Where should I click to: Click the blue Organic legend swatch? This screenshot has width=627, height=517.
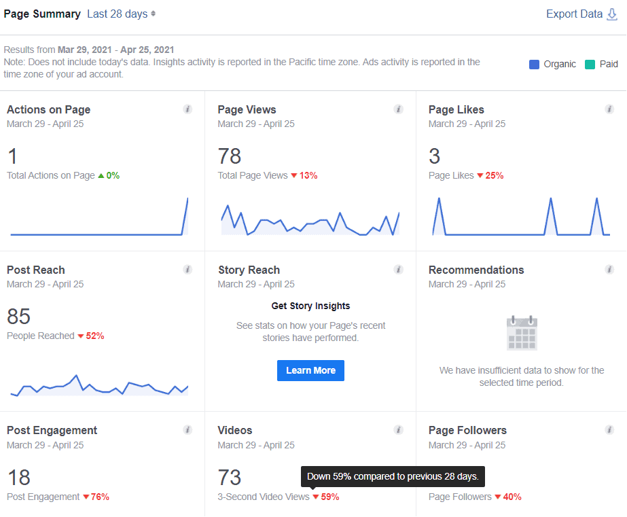[x=534, y=65]
